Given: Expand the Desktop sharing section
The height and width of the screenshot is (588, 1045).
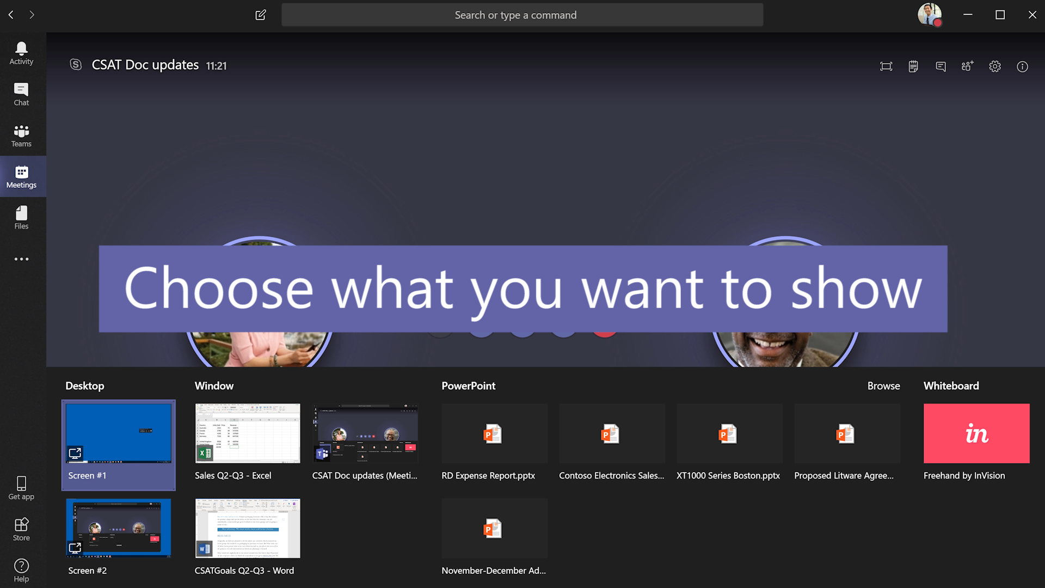Looking at the screenshot, I should pos(84,385).
